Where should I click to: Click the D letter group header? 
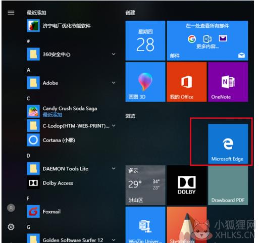(28, 156)
